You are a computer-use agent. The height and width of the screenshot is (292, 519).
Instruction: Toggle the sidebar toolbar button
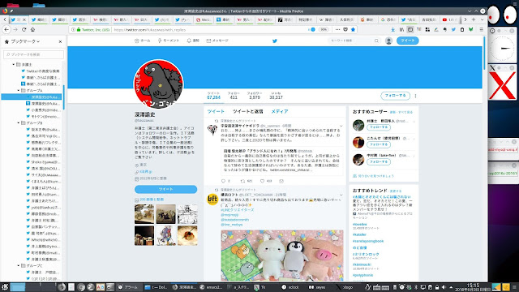pyautogui.click(x=410, y=29)
